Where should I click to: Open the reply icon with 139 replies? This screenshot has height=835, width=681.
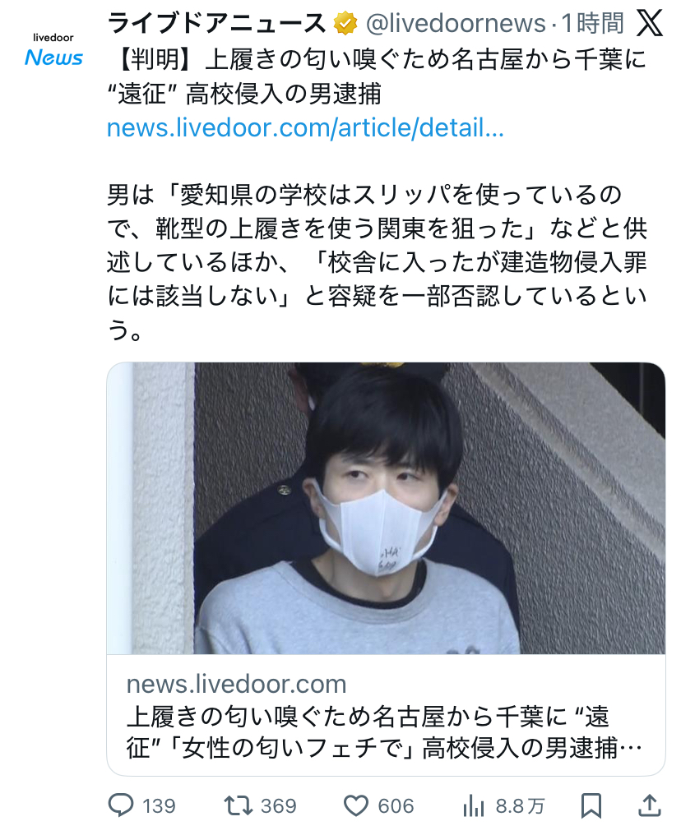pos(120,805)
